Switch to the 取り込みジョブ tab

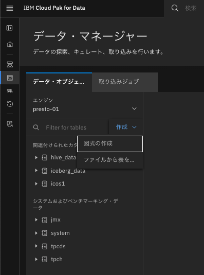125,82
